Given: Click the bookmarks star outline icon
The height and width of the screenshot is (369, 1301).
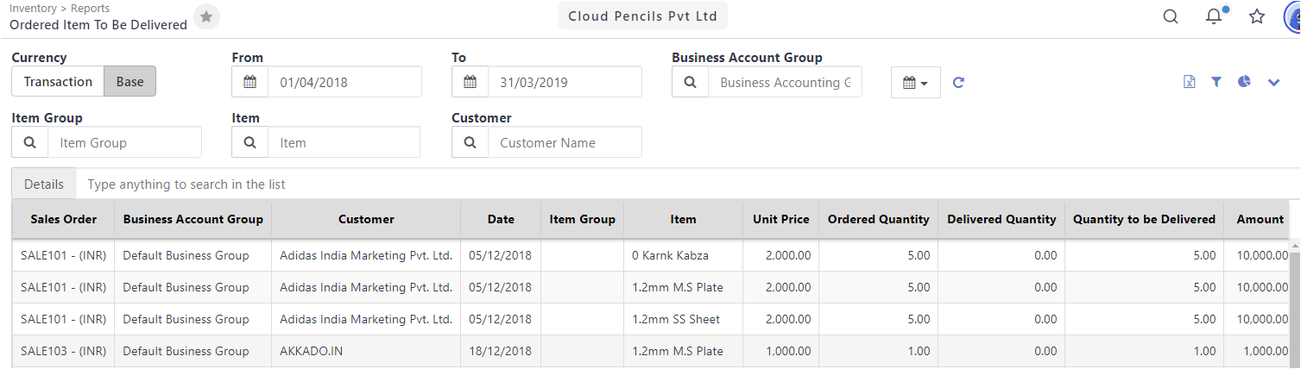Looking at the screenshot, I should (x=1257, y=16).
